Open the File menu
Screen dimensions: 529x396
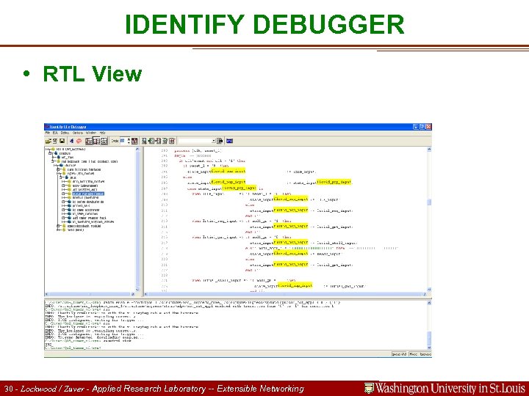coord(48,133)
